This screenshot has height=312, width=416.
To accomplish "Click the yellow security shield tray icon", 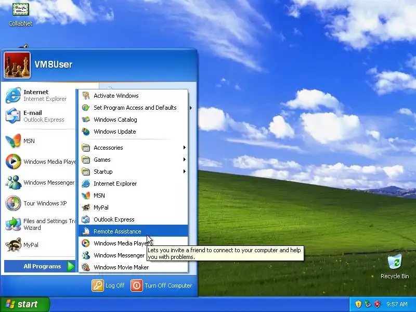I will point(358,304).
